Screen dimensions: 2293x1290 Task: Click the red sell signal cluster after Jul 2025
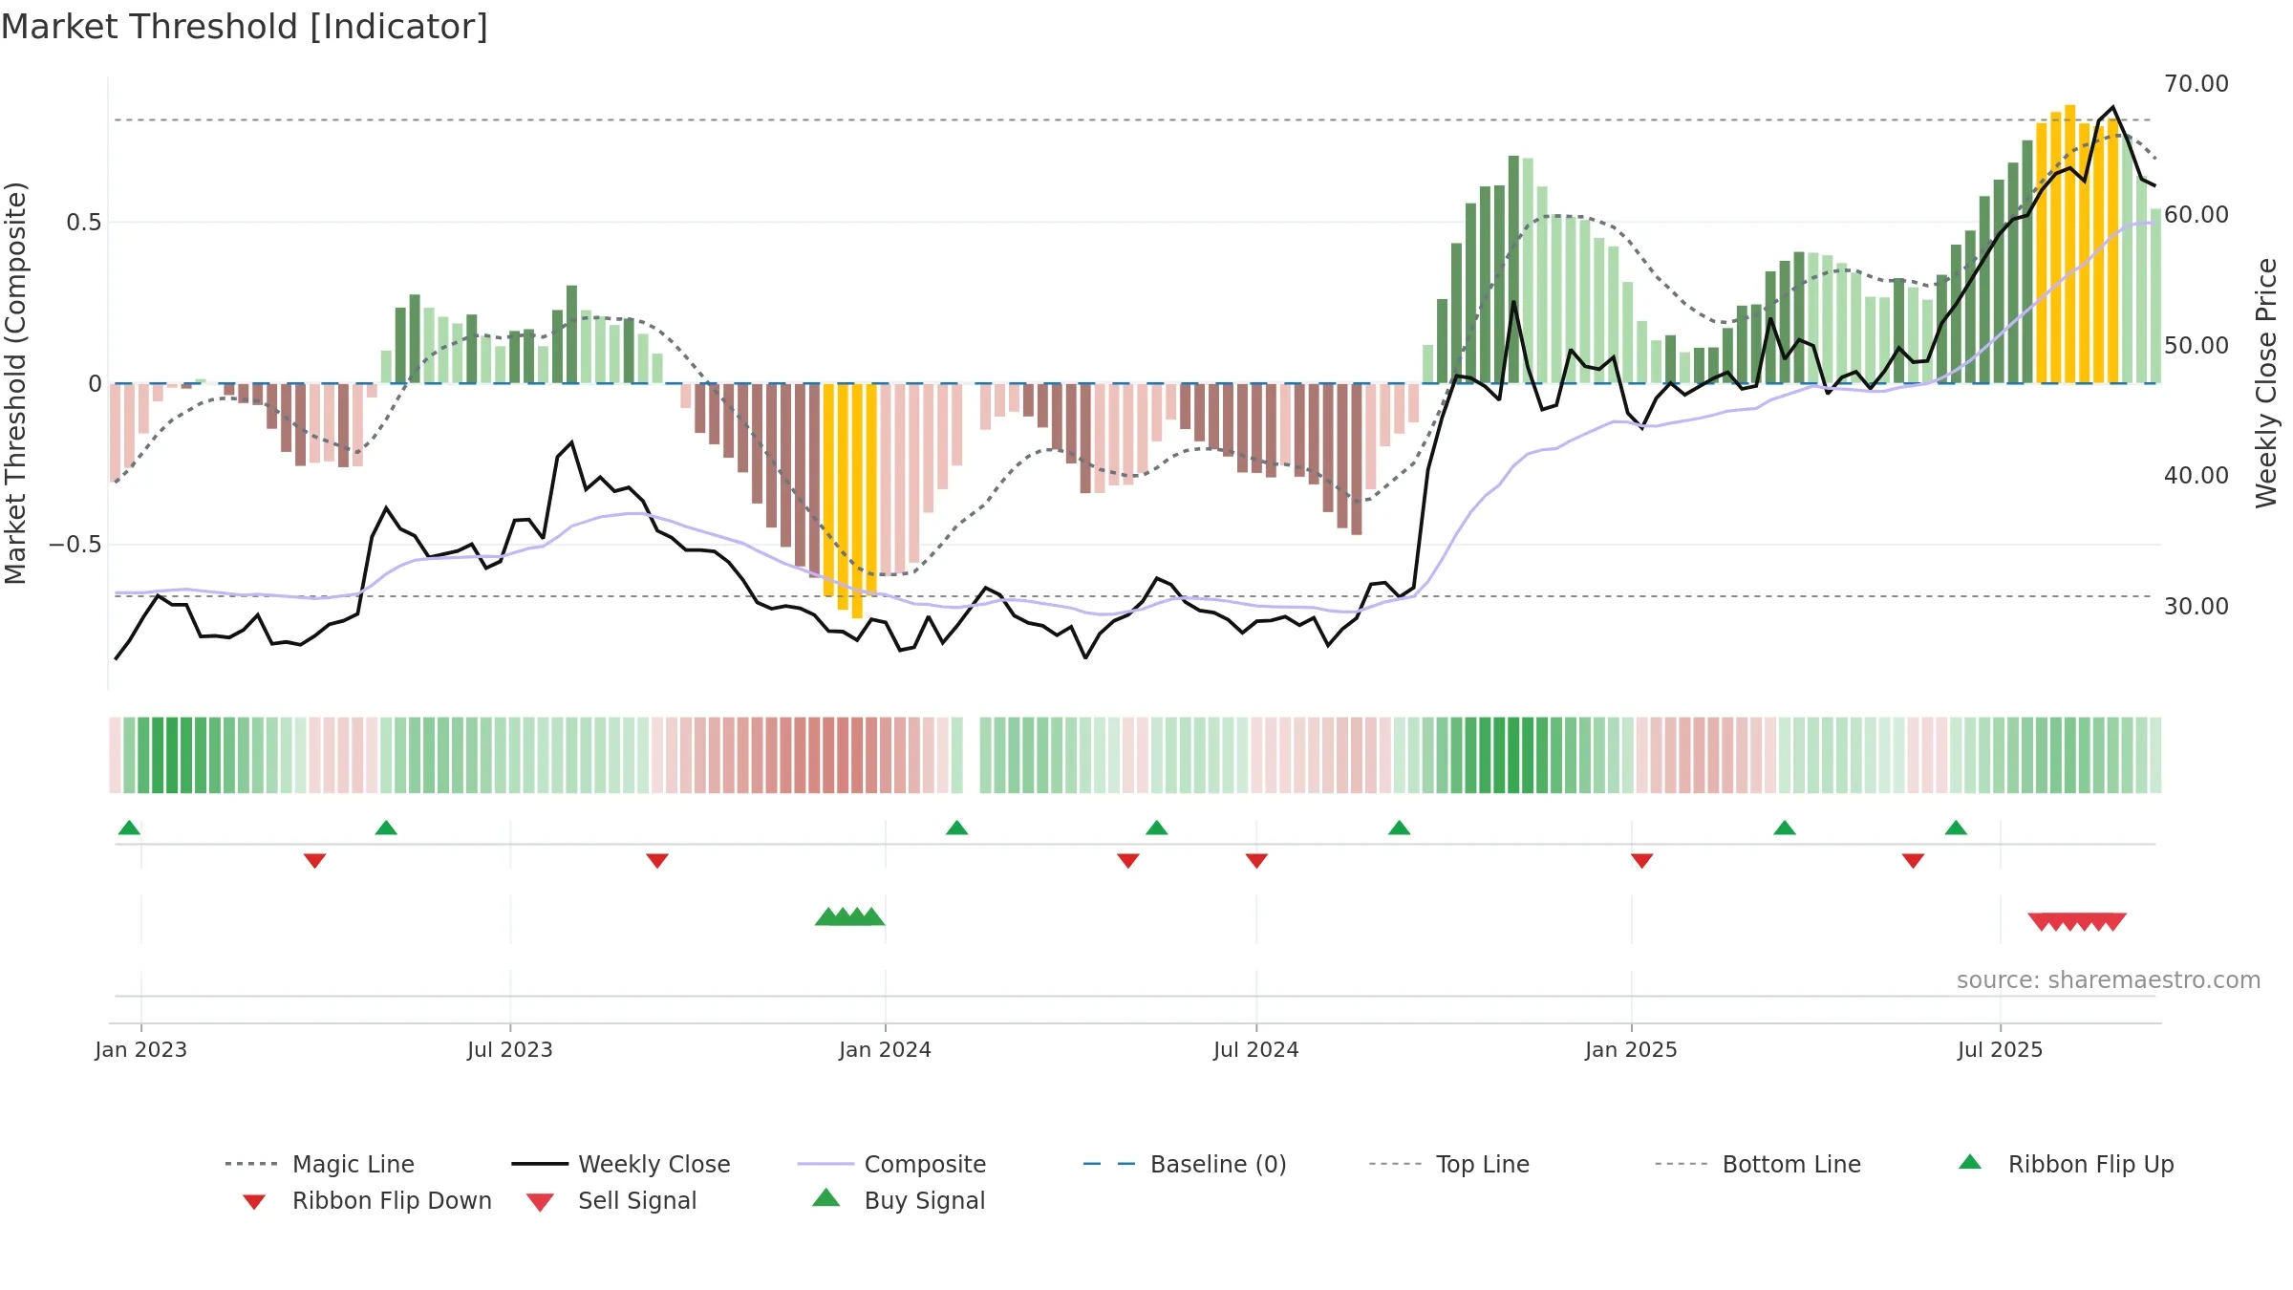[x=2077, y=922]
